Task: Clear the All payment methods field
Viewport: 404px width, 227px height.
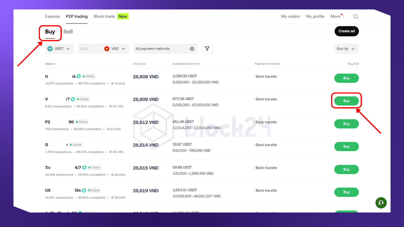Action: (x=192, y=49)
